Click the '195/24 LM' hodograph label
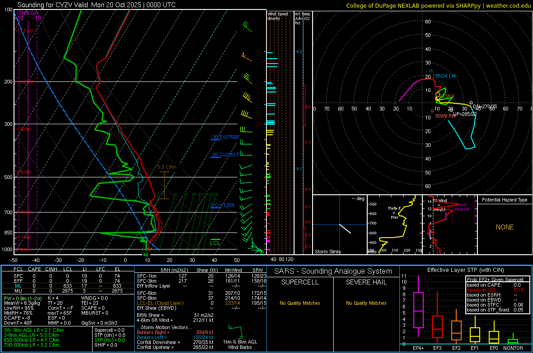Screen dimensions: 533x353 (444, 76)
